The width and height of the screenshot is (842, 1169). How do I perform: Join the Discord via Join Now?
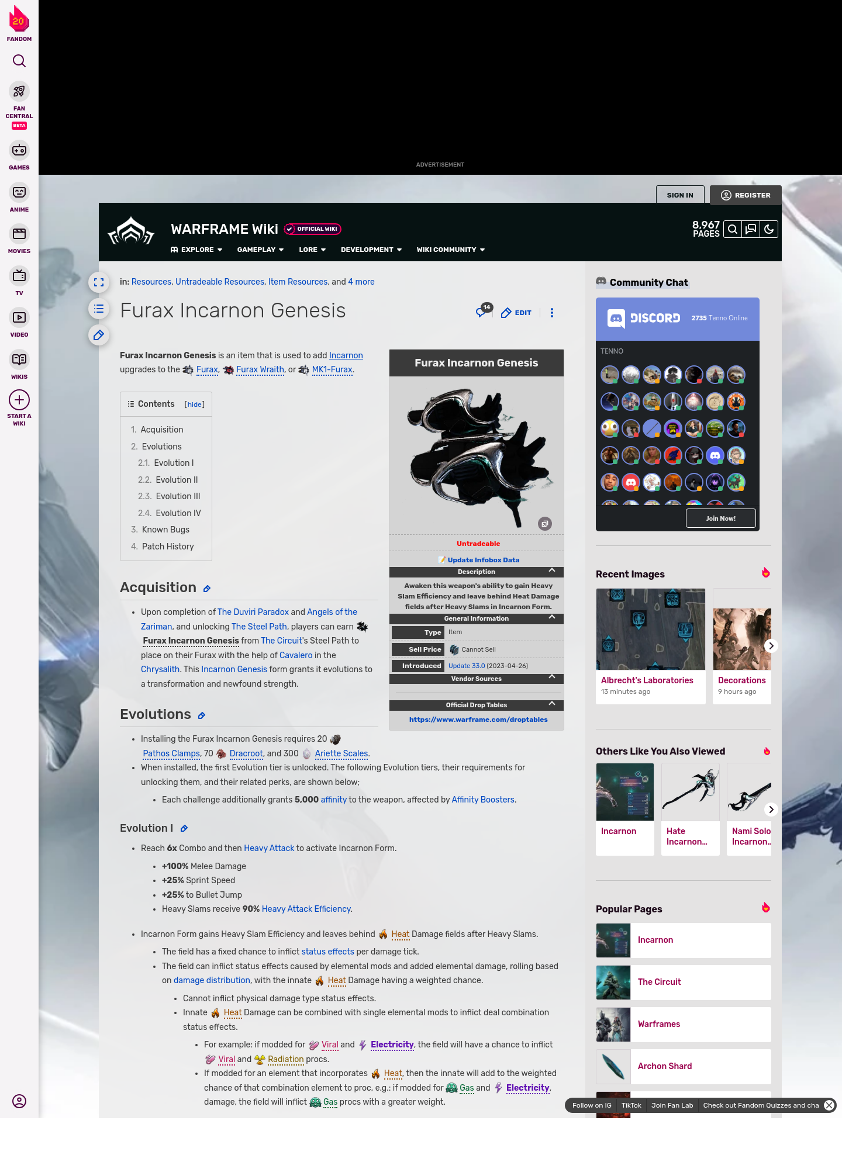pyautogui.click(x=720, y=518)
